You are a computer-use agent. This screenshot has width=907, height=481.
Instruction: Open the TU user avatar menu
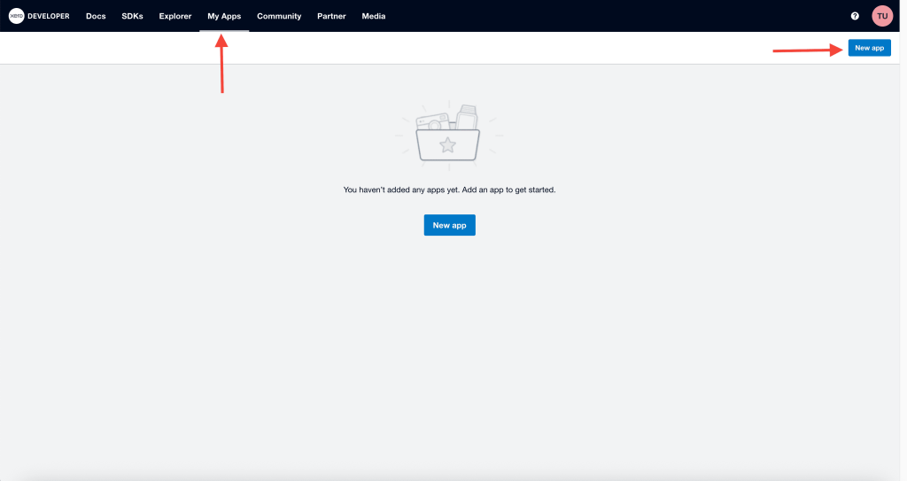881,16
